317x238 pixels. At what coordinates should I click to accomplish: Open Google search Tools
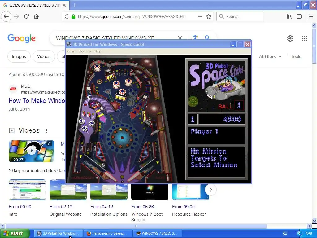pos(296,57)
